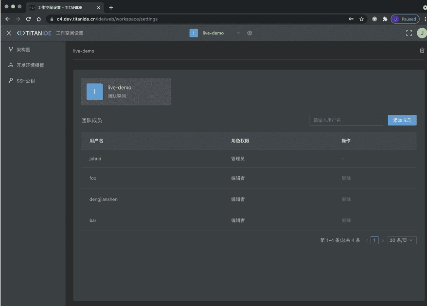The height and width of the screenshot is (306, 427).
Task: Close settings with the X icon
Action: (x=9, y=33)
